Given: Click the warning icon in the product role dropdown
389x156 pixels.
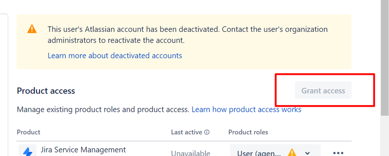Looking at the screenshot, I should [292, 152].
